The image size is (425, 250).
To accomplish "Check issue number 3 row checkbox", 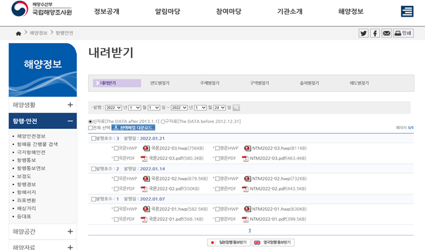I will [93, 138].
